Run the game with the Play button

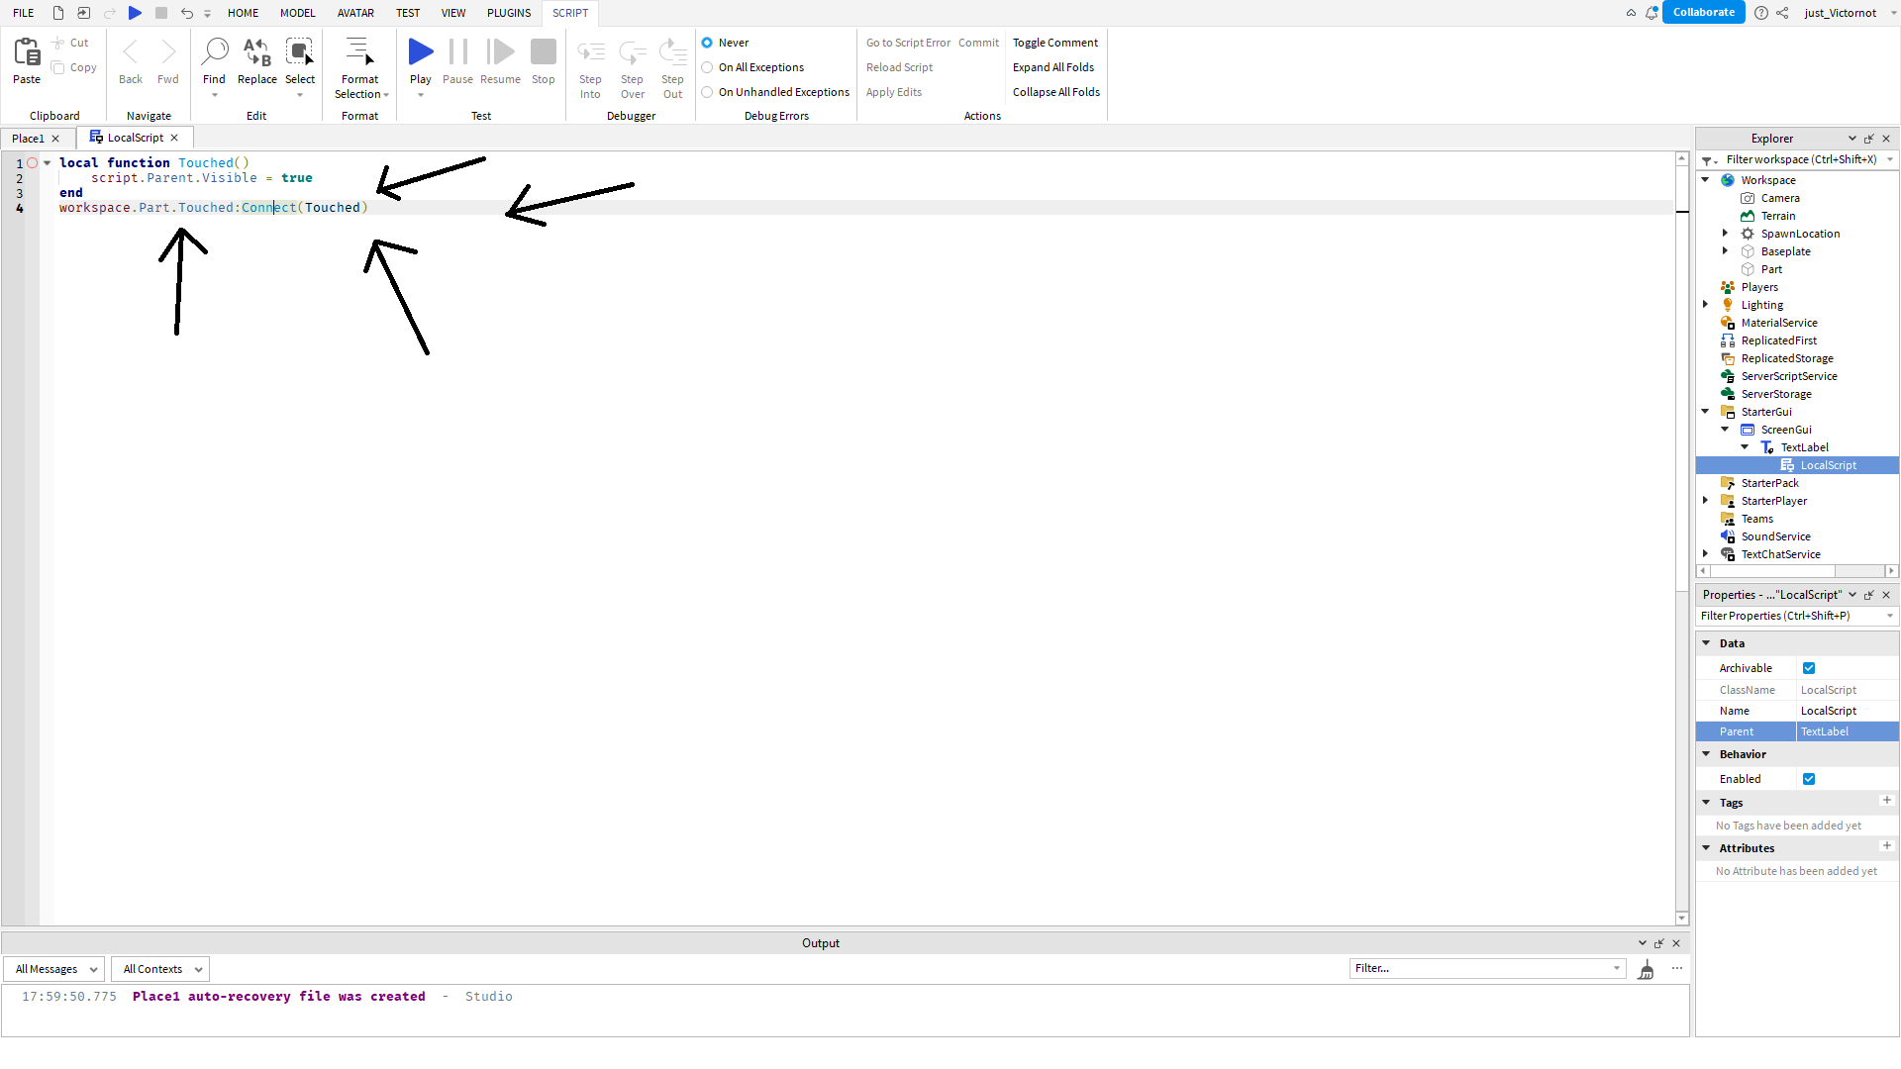click(420, 54)
